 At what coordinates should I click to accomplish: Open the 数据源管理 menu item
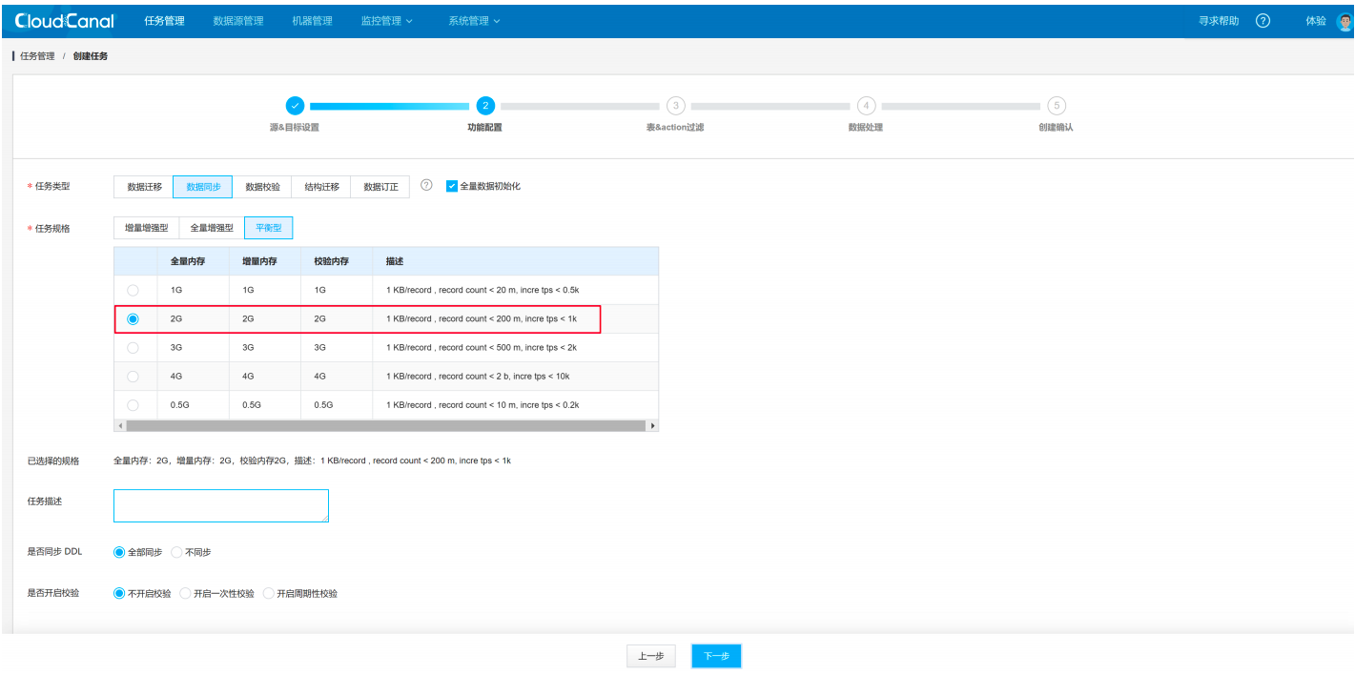click(238, 21)
